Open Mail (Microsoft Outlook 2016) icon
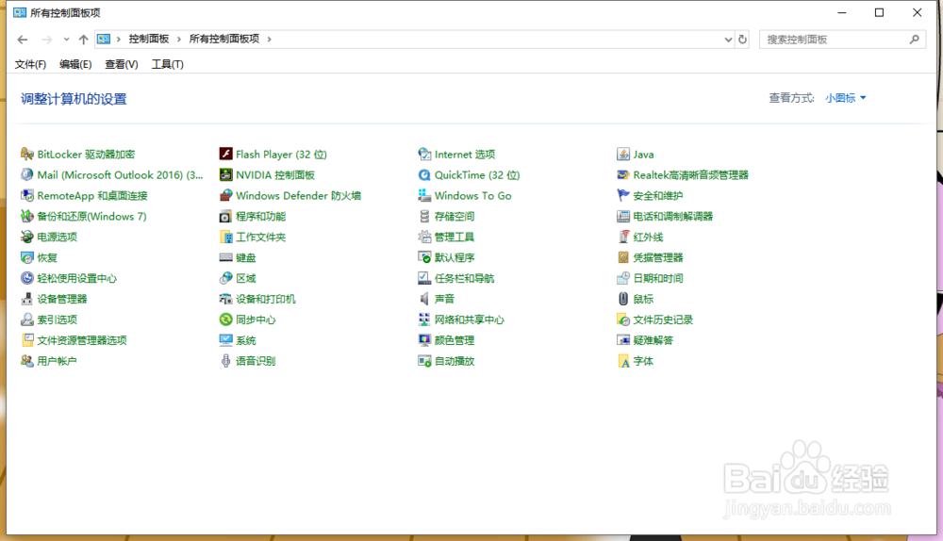The image size is (943, 541). pyautogui.click(x=27, y=175)
